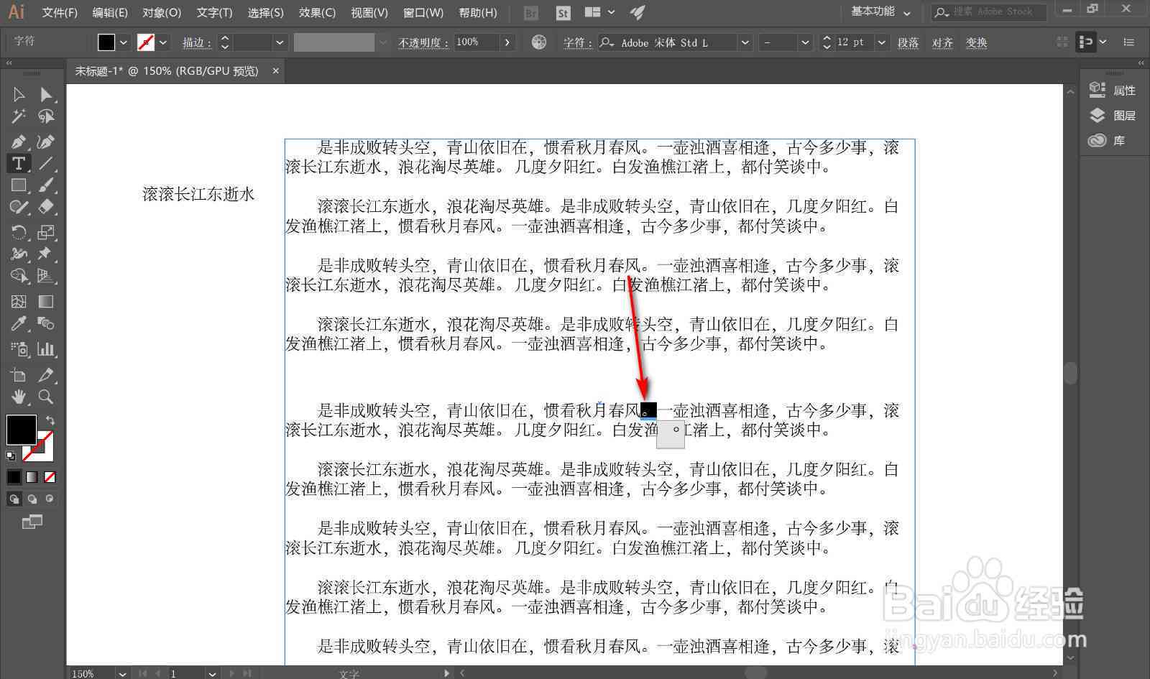
Task: Select the Selection tool arrow
Action: 19,94
